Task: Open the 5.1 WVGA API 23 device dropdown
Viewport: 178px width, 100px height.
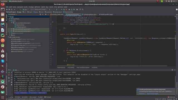Action: click(x=39, y=9)
